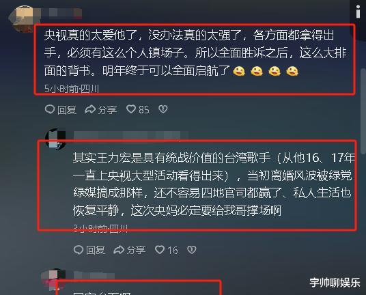Select the reply text mentioning 王力宏

(x=213, y=184)
